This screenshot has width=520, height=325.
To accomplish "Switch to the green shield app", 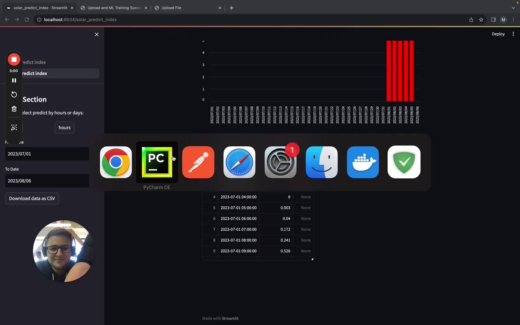I will [404, 162].
